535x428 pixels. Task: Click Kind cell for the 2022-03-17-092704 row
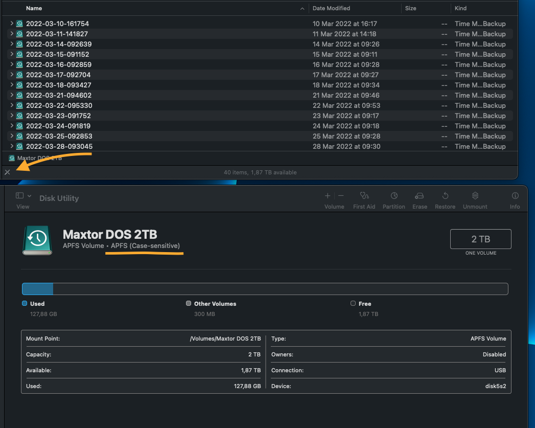click(480, 75)
